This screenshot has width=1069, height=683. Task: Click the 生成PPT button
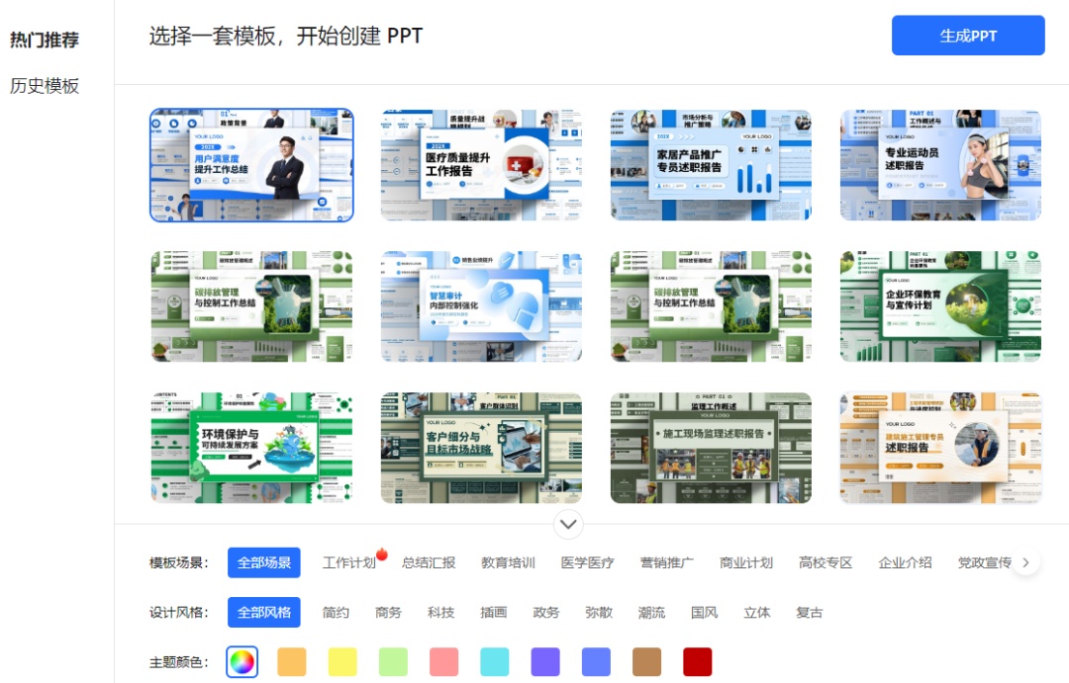coord(967,36)
